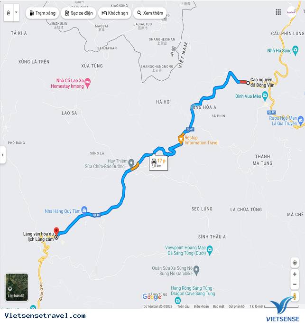The height and width of the screenshot is (323, 305).
Task: Zoom in with the plus button
Action: (x=295, y=274)
